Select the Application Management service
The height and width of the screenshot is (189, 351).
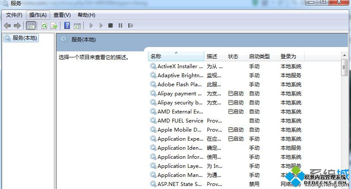tap(226, 175)
